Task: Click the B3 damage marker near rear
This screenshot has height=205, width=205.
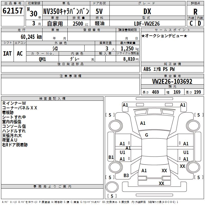Action: (x=126, y=176)
